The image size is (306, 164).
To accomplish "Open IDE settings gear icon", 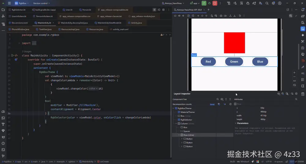I will tap(273, 3).
